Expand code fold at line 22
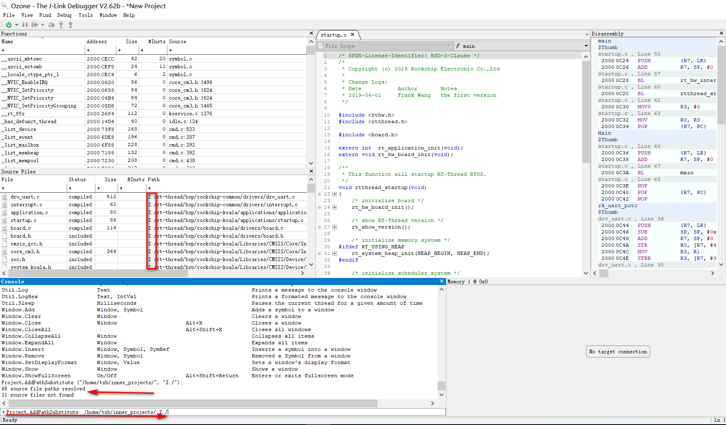The width and height of the screenshot is (726, 425). [334, 194]
